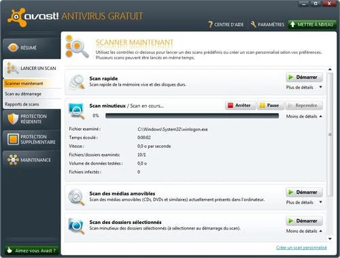The image size is (340, 258).
Task: Open the Protection résidente section
Action: [31, 119]
